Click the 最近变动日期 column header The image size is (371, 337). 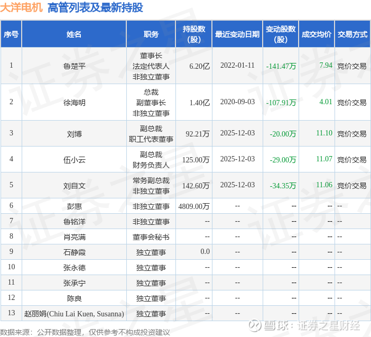coord(237,34)
